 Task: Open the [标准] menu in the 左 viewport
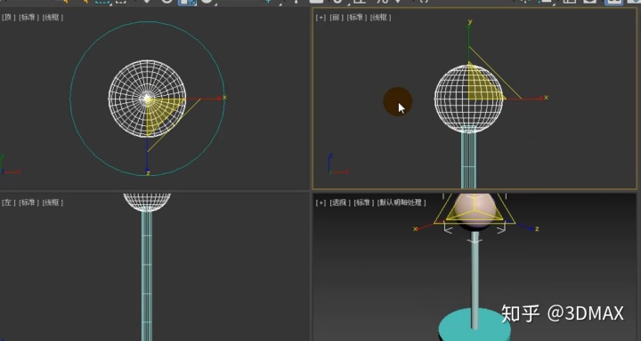(28, 202)
